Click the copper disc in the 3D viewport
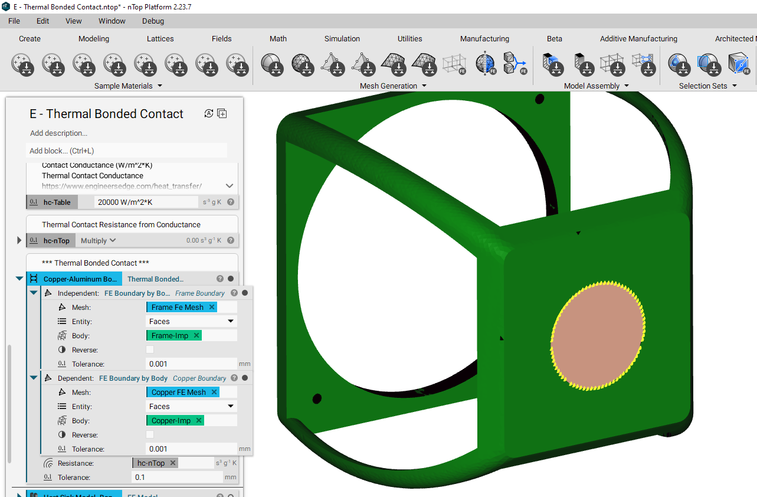 [598, 335]
